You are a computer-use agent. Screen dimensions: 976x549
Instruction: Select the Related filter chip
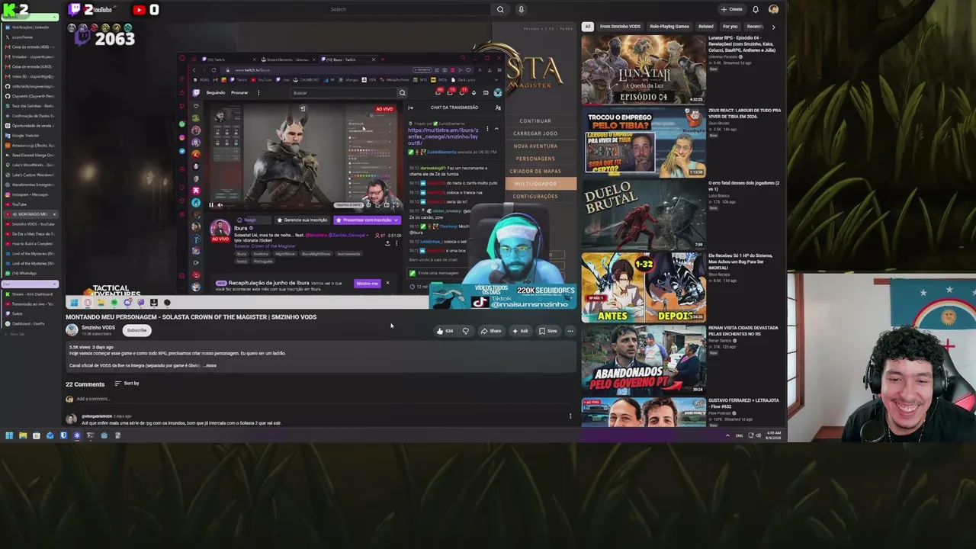(705, 27)
